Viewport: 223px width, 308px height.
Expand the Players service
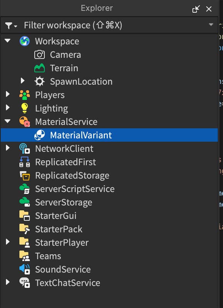(8, 94)
